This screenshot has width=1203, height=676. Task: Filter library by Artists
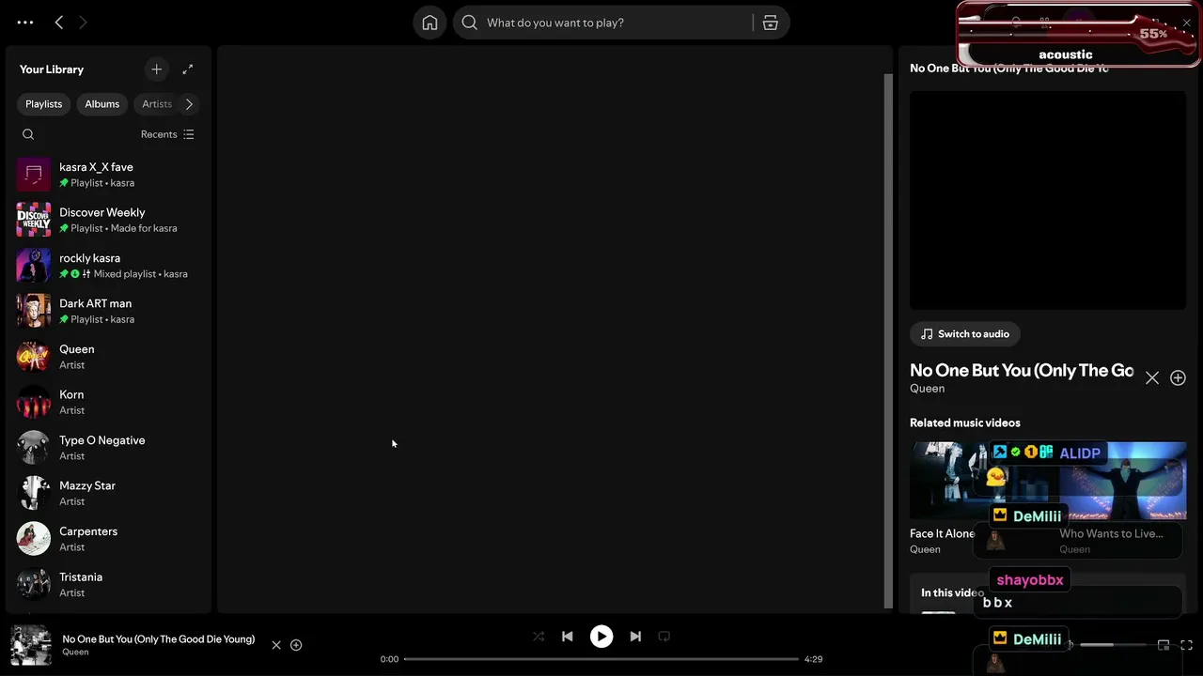coord(157,104)
